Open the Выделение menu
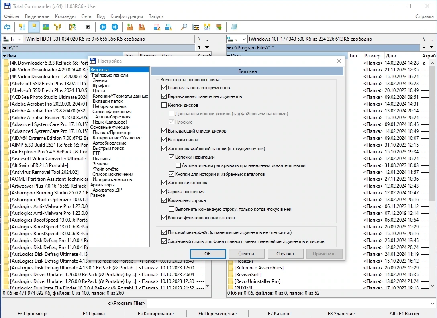Screen dimensions: 437x318 click(37, 16)
